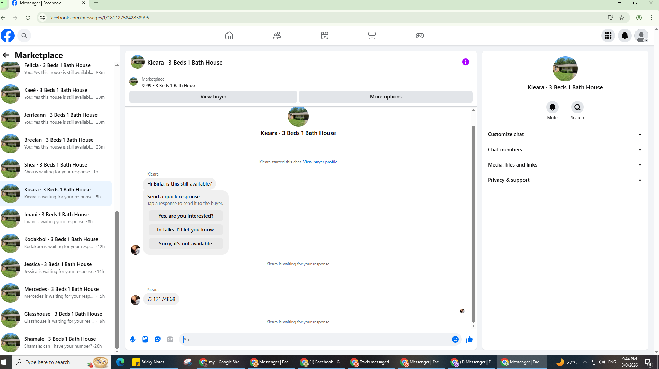Click the phone number message 7312174868
The width and height of the screenshot is (659, 369).
click(161, 299)
